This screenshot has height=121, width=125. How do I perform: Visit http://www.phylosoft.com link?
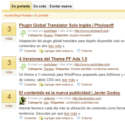tap(91, 31)
